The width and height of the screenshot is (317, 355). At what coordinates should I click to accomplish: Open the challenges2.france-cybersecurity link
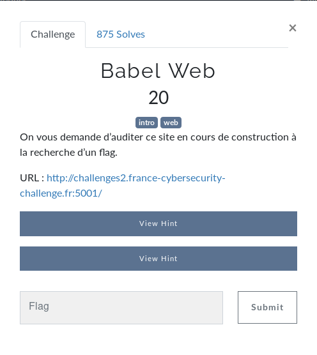point(136,178)
